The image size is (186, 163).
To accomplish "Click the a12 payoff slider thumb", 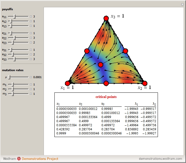I will pyautogui.click(x=11, y=21).
